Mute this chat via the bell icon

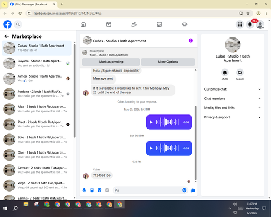pyautogui.click(x=225, y=73)
